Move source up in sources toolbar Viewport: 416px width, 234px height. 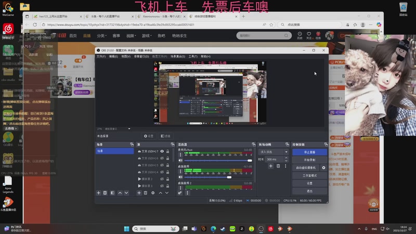coord(161,193)
